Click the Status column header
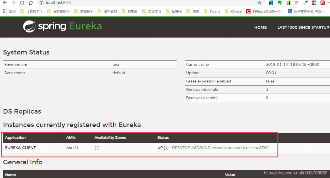 click(163, 137)
